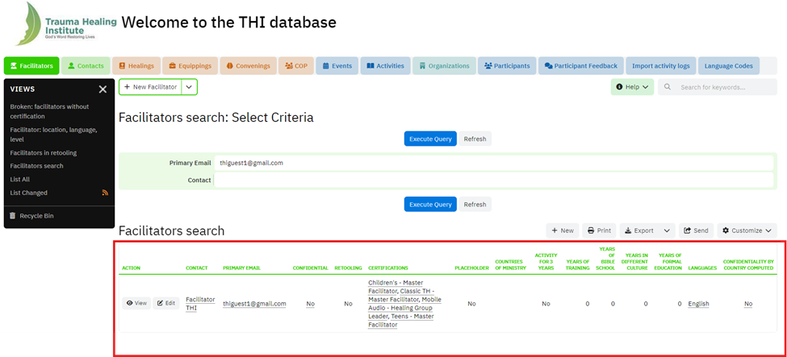Edit the Facilitator THI record
The image size is (787, 357).
166,303
